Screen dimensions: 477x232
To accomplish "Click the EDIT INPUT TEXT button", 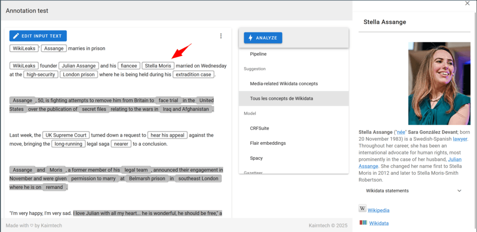I will point(38,36).
